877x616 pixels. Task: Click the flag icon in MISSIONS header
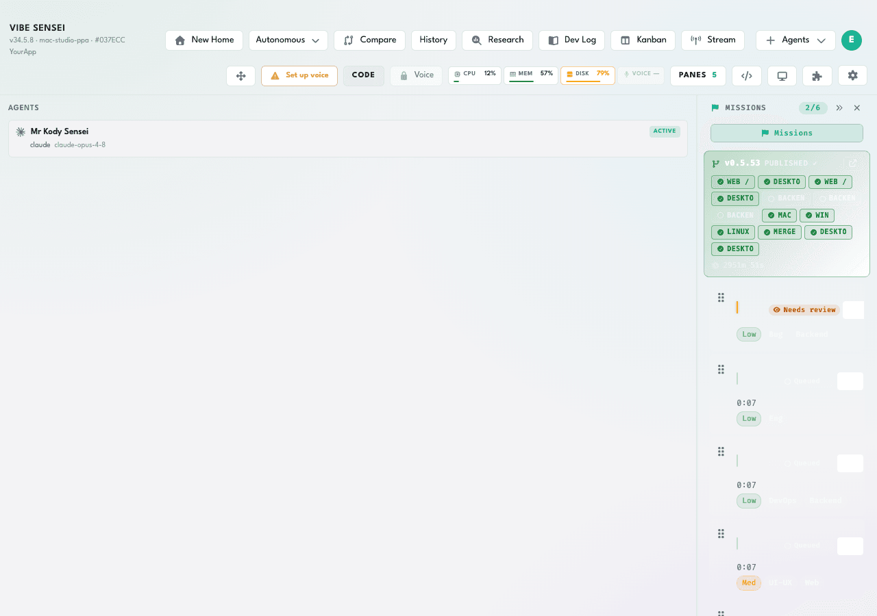click(715, 108)
